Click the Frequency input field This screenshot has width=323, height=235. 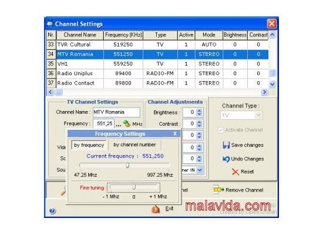pyautogui.click(x=103, y=124)
